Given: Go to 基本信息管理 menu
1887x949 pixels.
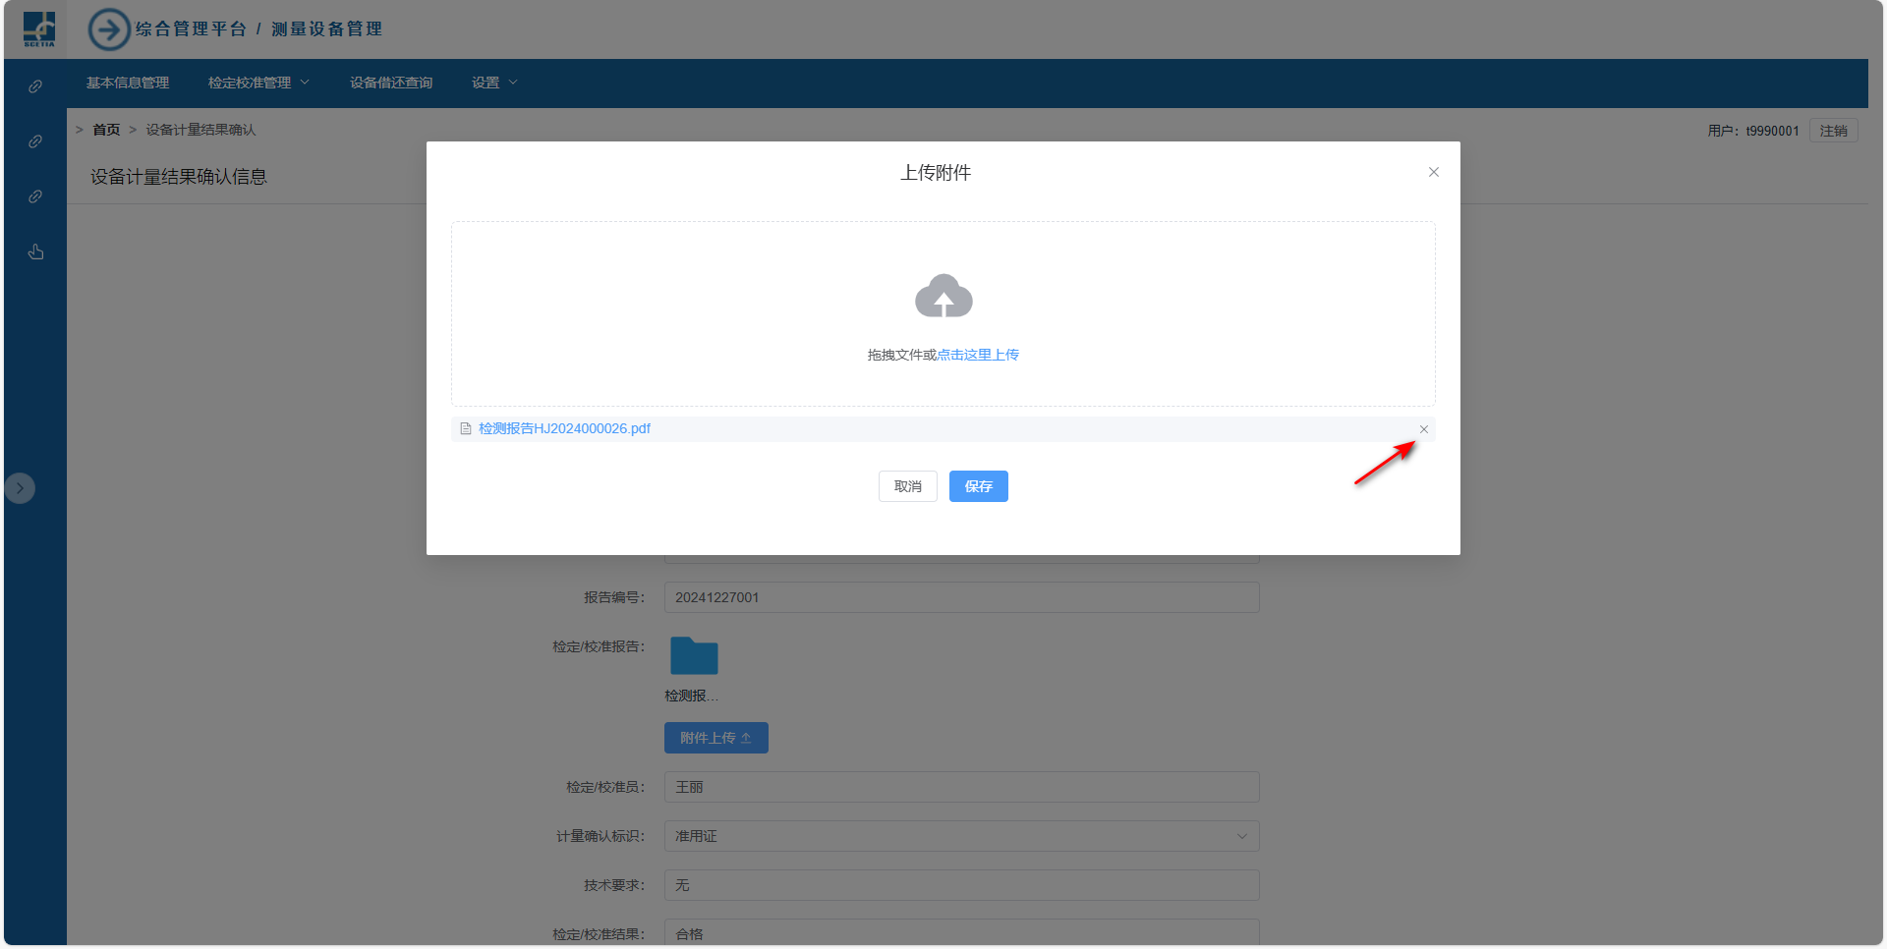Looking at the screenshot, I should click(128, 83).
